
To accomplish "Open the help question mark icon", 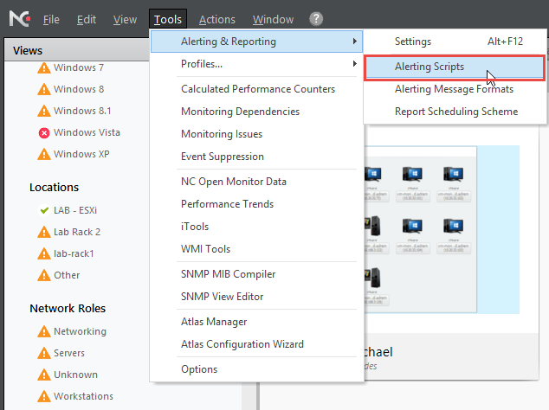I will tap(316, 18).
